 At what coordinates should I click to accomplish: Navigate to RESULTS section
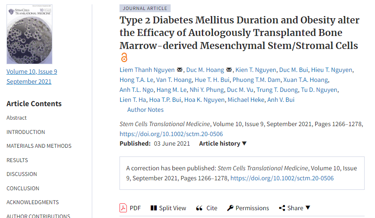tap(17, 160)
